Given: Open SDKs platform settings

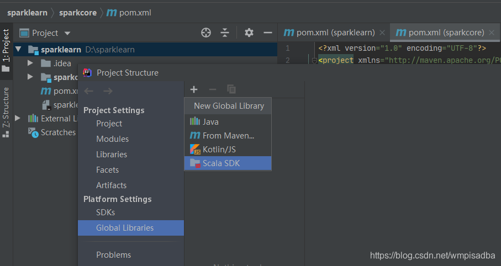Looking at the screenshot, I should click(106, 212).
